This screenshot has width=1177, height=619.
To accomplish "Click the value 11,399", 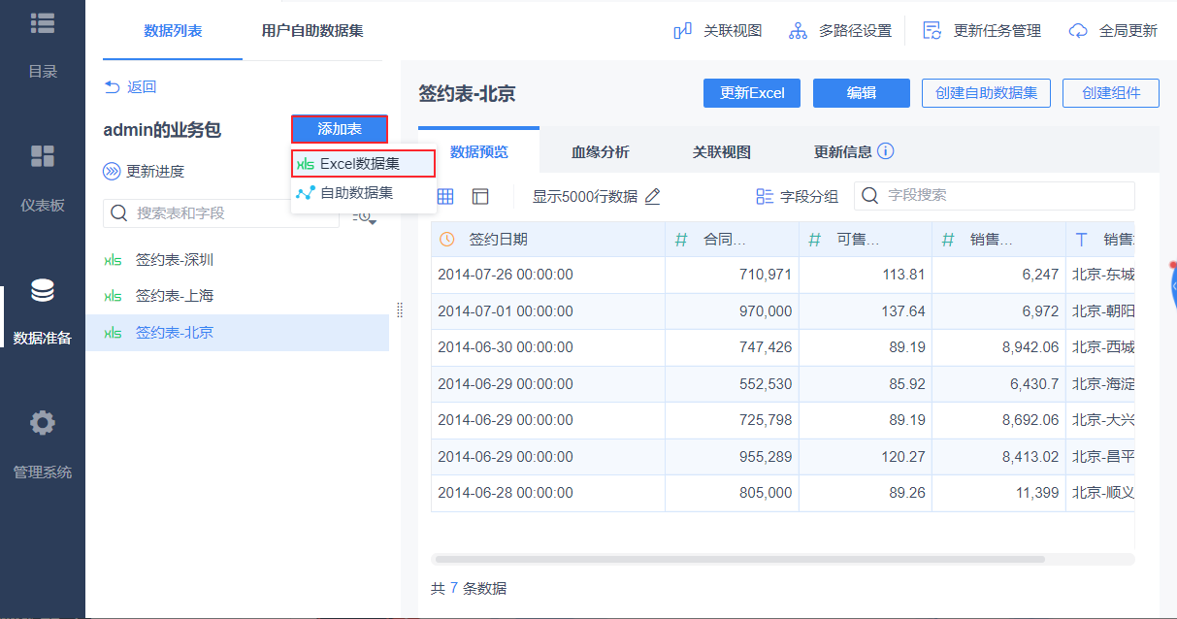I will 1037,493.
